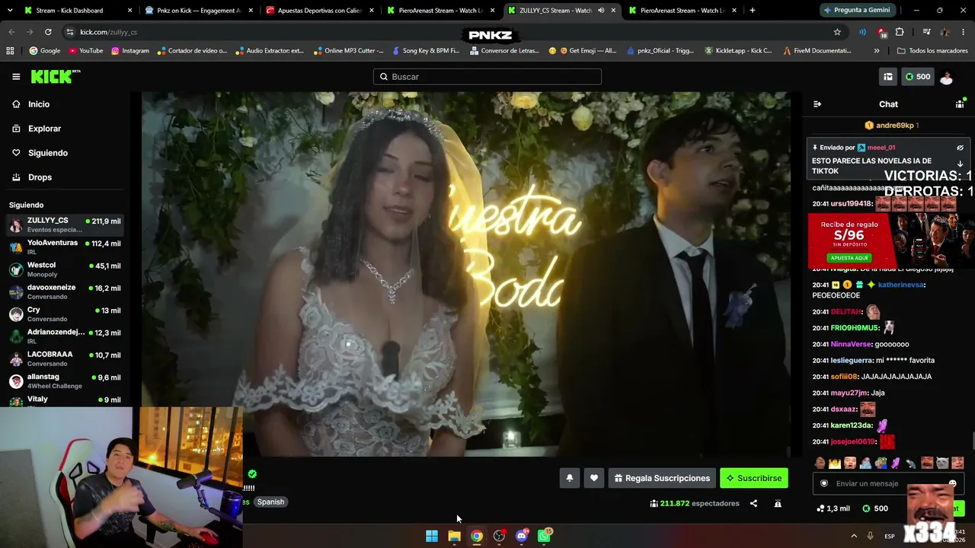The height and width of the screenshot is (548, 975).
Task: Open File Explorer from the taskbar
Action: coord(455,536)
